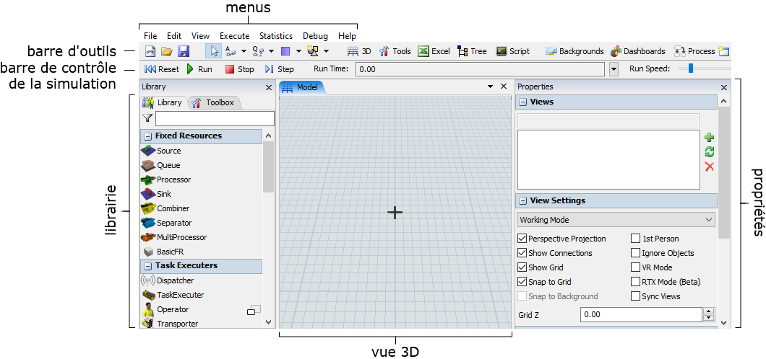Switch to the Toolbox tab
Screen dimensions: 766x359
pyautogui.click(x=214, y=102)
